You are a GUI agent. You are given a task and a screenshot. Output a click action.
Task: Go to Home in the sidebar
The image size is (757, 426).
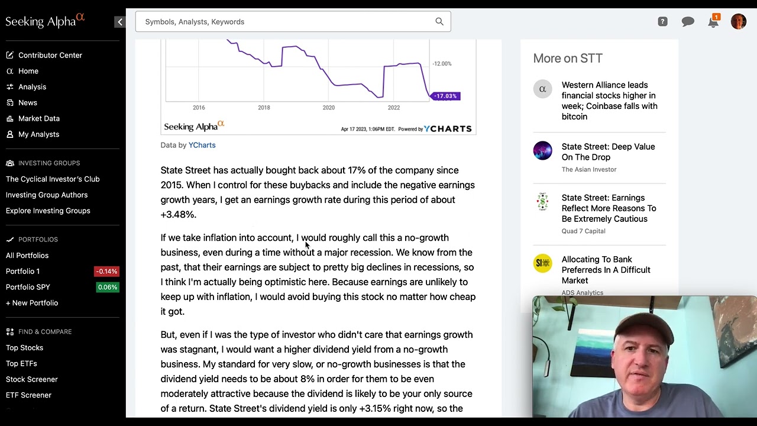coord(28,71)
